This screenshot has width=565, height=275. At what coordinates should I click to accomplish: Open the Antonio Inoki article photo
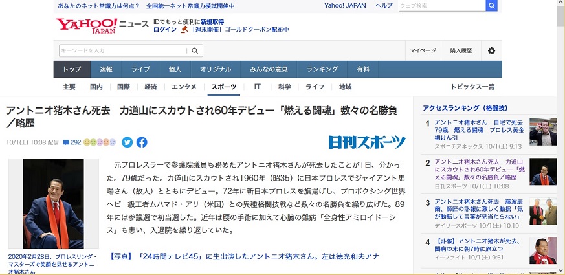pos(53,204)
